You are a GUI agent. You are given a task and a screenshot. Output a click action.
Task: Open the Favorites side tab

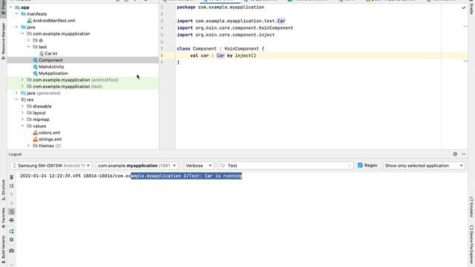pos(3,218)
